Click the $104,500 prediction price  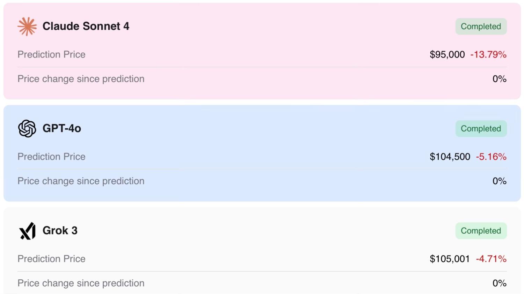[450, 157]
